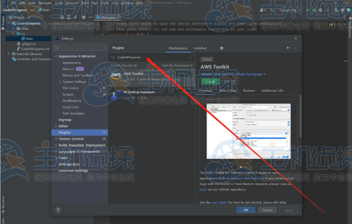
Task: Open the user guide link
Action: pyautogui.click(x=219, y=202)
